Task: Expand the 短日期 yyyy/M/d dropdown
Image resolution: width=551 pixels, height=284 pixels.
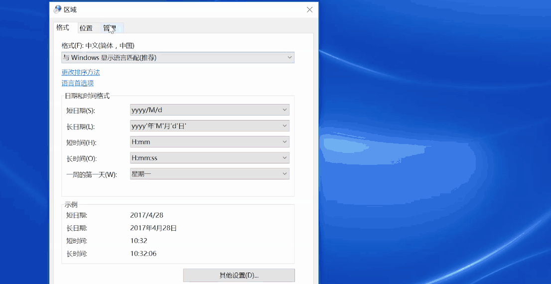Action: [x=210, y=110]
